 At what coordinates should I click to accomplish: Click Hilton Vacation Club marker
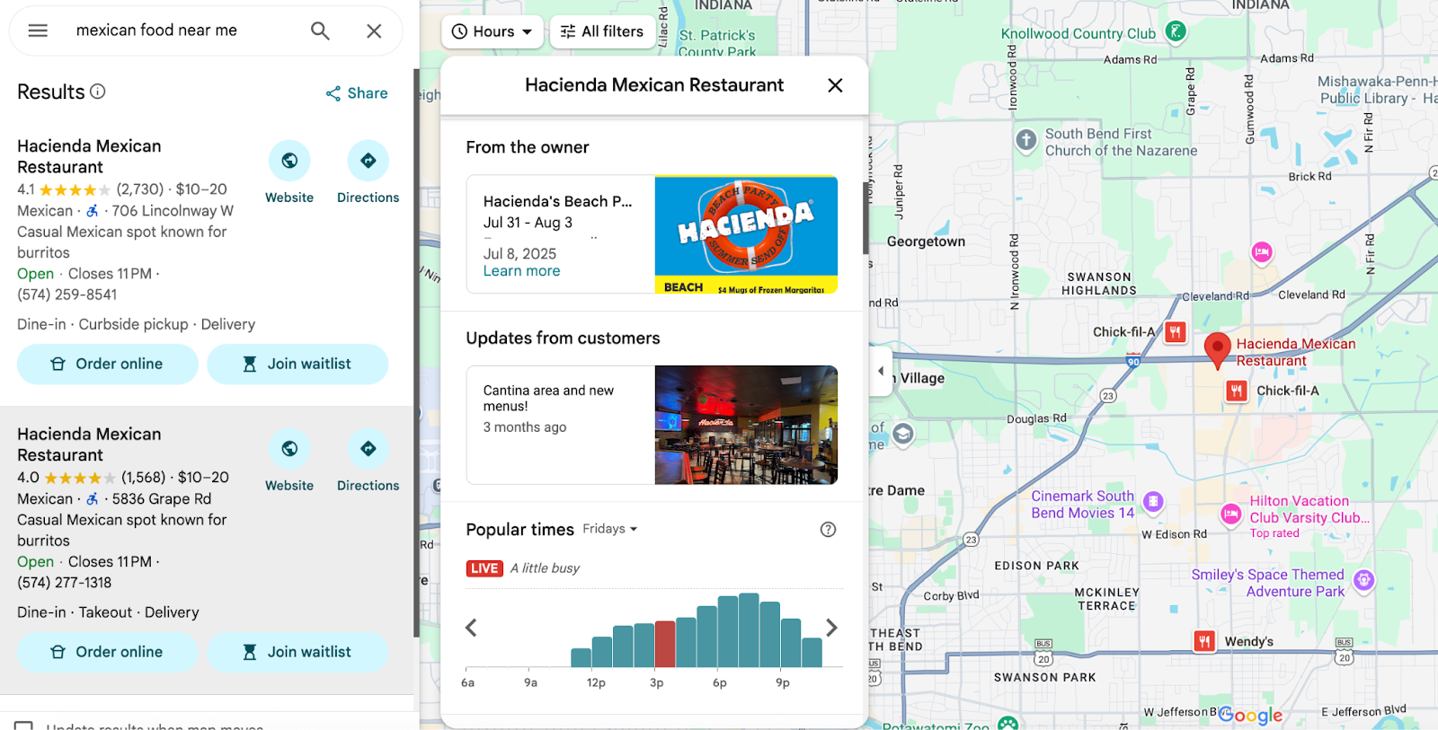[x=1230, y=514]
